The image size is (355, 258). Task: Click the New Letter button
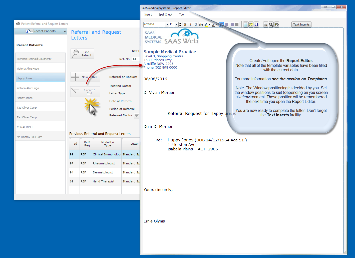[85, 77]
